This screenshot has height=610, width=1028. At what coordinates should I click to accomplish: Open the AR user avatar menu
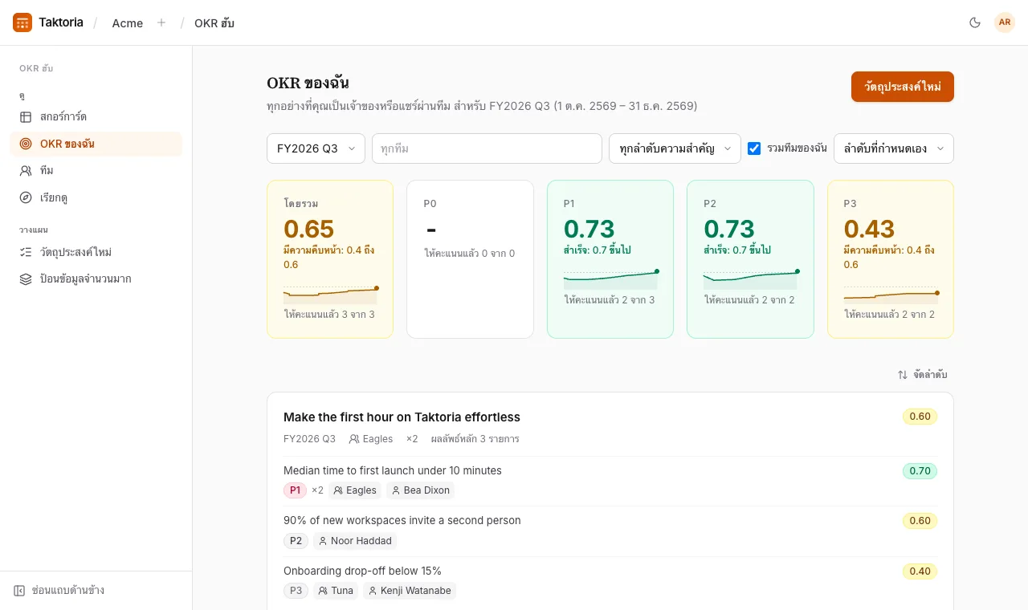[x=1005, y=22]
